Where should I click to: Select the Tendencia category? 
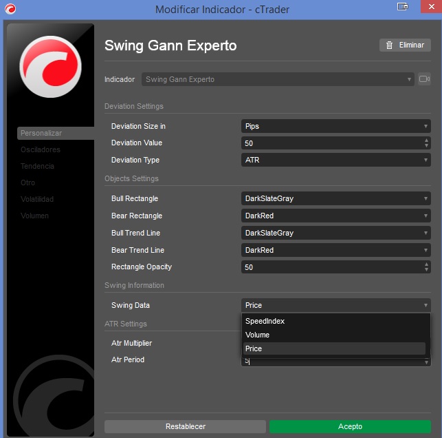[37, 166]
